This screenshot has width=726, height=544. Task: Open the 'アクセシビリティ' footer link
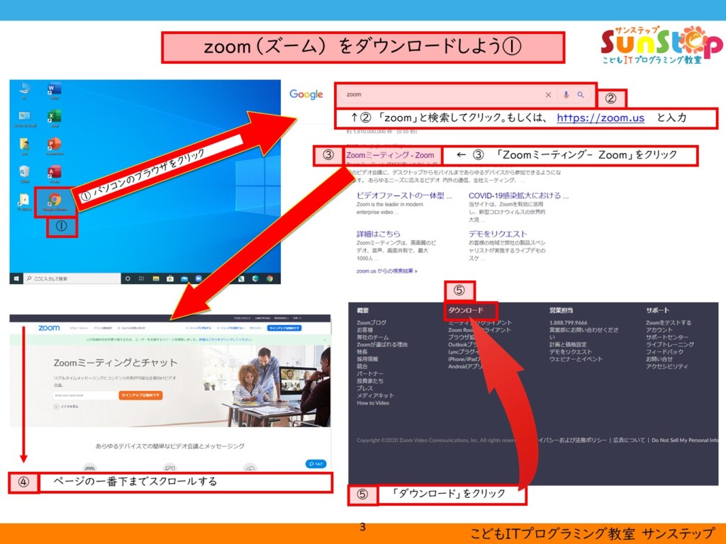(x=667, y=366)
